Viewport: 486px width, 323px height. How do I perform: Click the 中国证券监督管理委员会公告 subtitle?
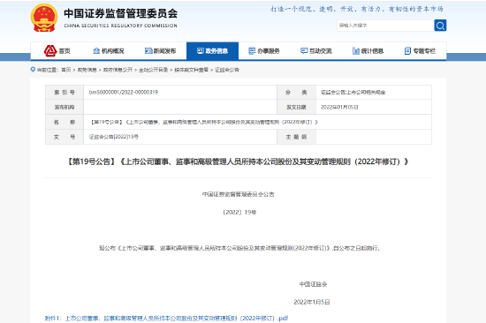[x=238, y=194]
